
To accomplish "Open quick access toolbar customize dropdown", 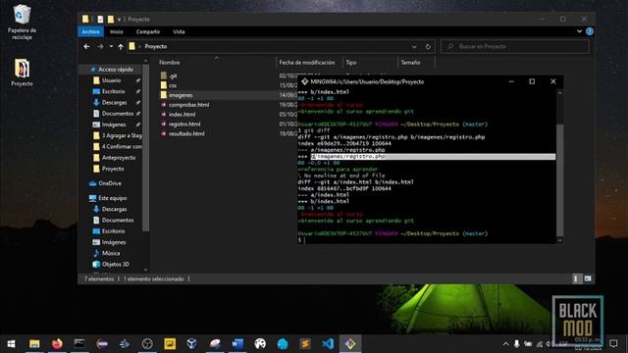I will 119,19.
